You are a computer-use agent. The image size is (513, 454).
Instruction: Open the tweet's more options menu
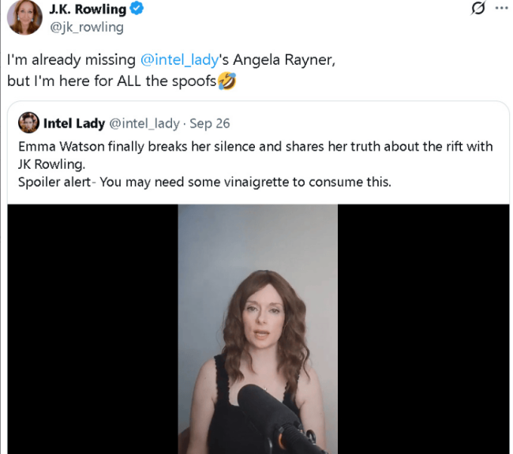point(501,9)
